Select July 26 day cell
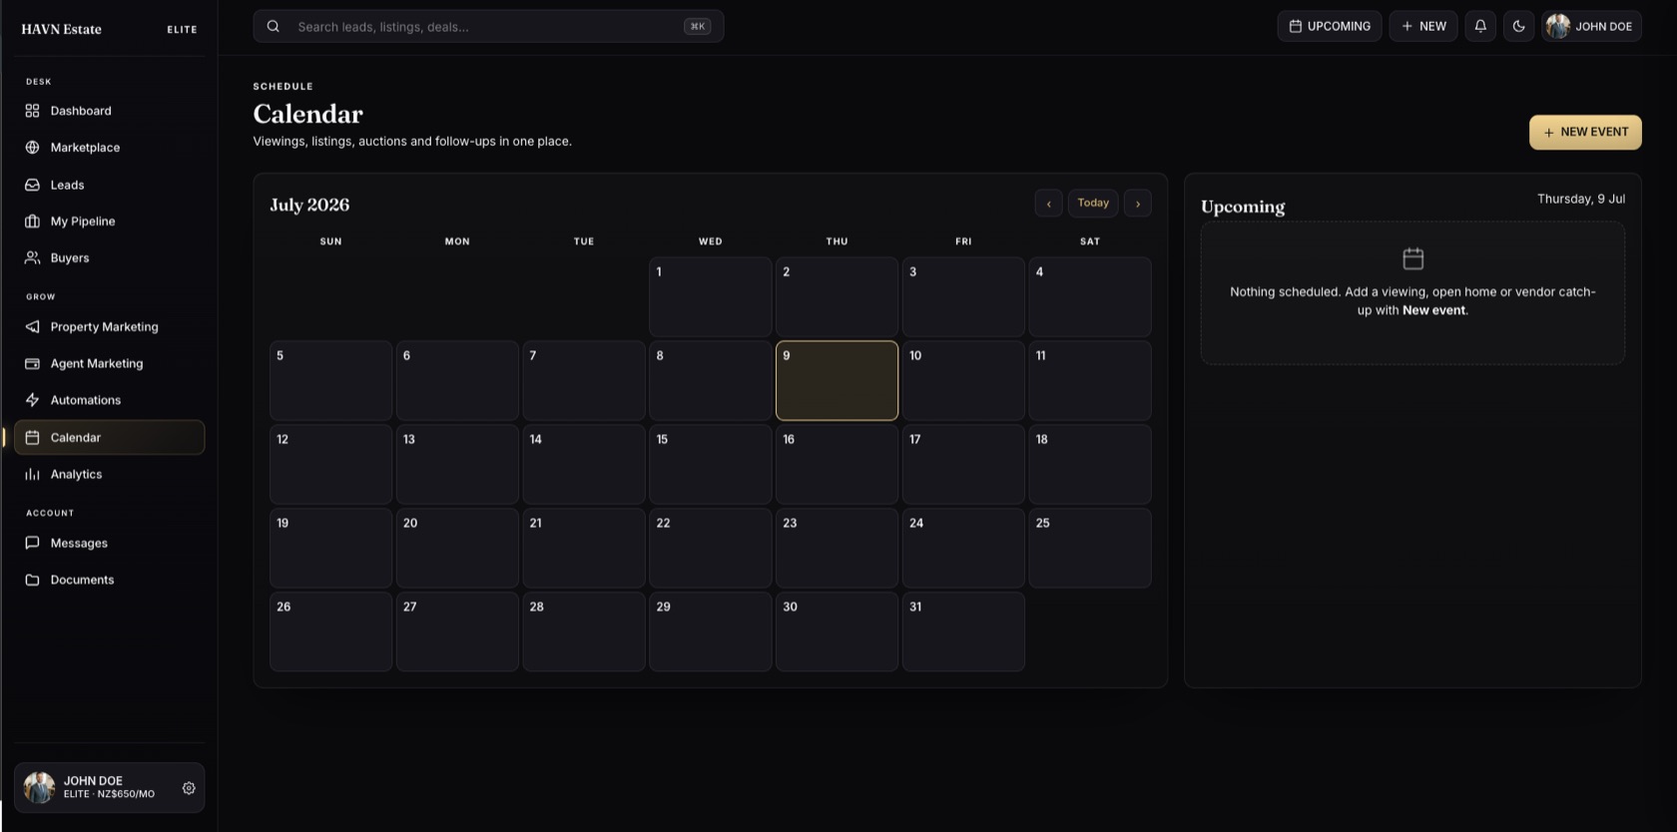Viewport: 1677px width, 832px height. click(x=330, y=632)
